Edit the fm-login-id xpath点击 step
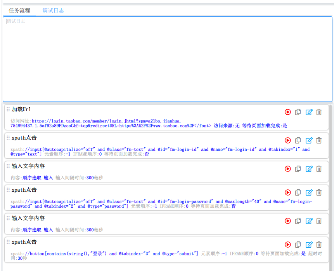334x271 pixels. click(309, 140)
